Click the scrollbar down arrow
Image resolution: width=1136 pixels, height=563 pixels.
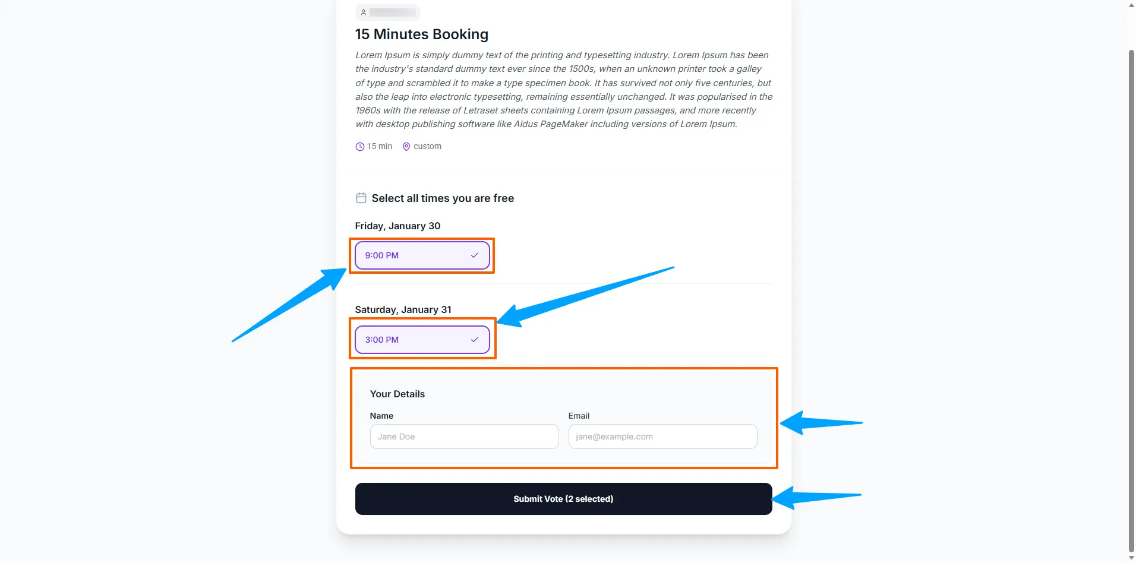1131,558
